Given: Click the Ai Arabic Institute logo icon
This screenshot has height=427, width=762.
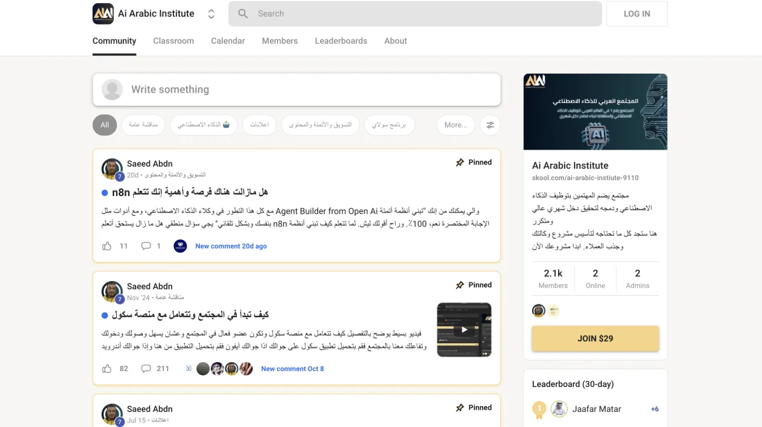Looking at the screenshot, I should tap(103, 13).
